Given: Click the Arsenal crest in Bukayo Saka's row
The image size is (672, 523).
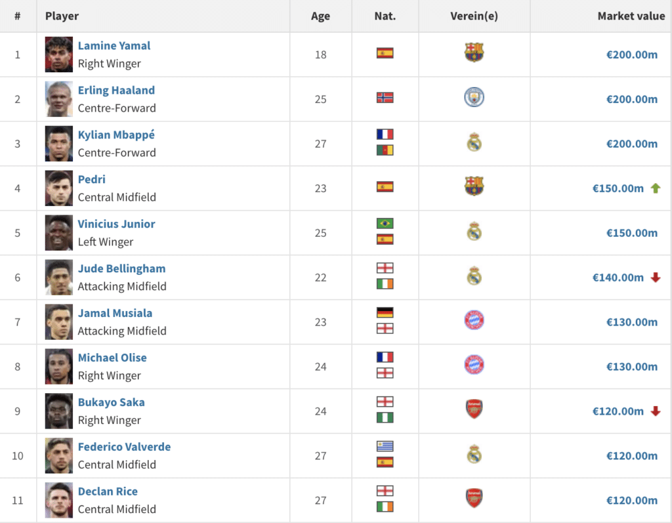Looking at the screenshot, I should [x=474, y=410].
